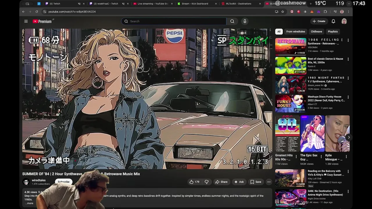The width and height of the screenshot is (372, 209).
Task: Select the From wiredtales chip
Action: point(296,32)
